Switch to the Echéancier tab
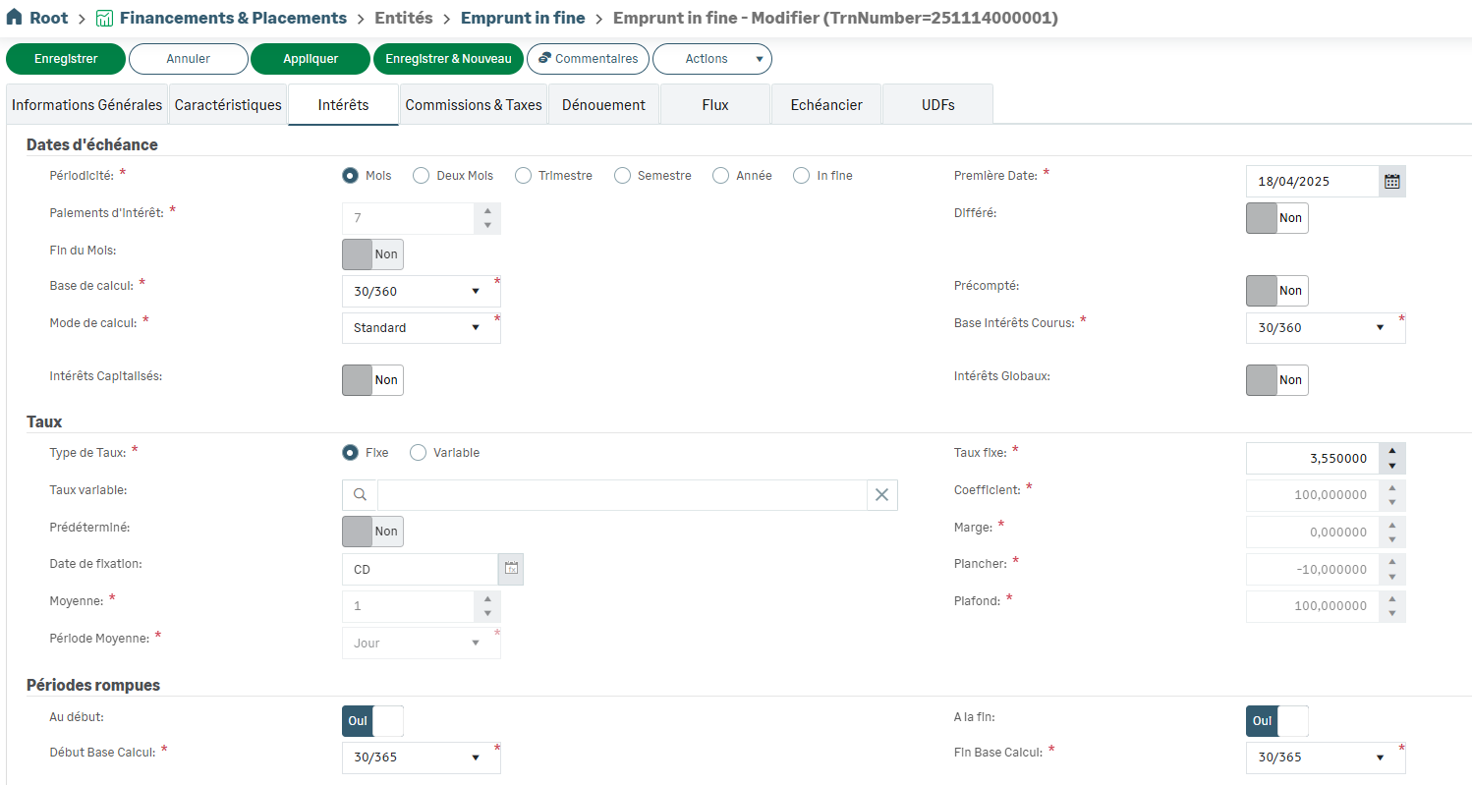Viewport: 1472px width, 785px height. [x=826, y=105]
